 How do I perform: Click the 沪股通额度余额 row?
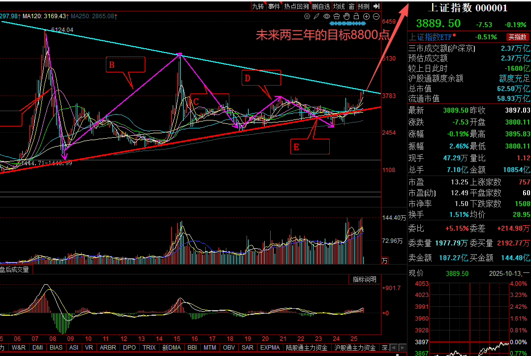[469, 79]
